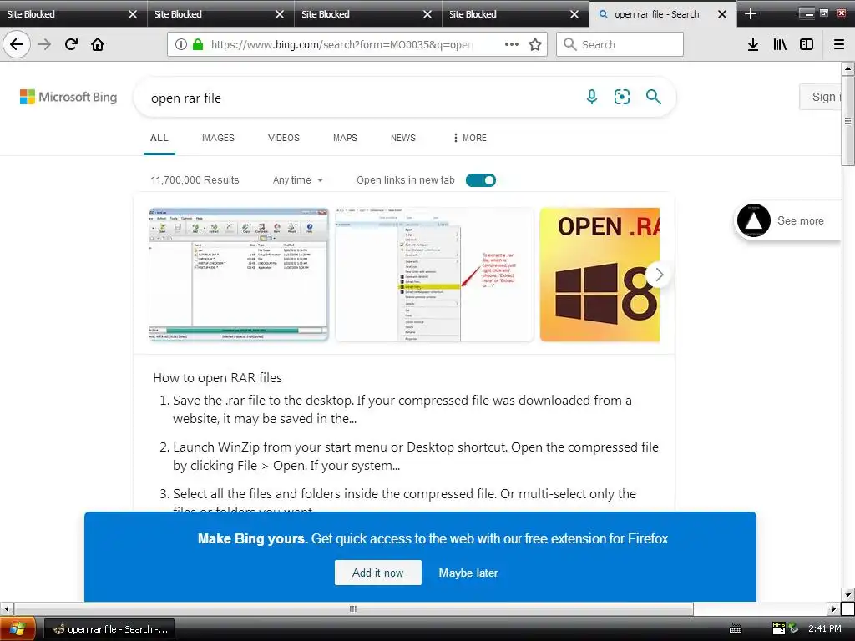Open the How to open RAR files heading
855x641 pixels.
click(x=217, y=378)
